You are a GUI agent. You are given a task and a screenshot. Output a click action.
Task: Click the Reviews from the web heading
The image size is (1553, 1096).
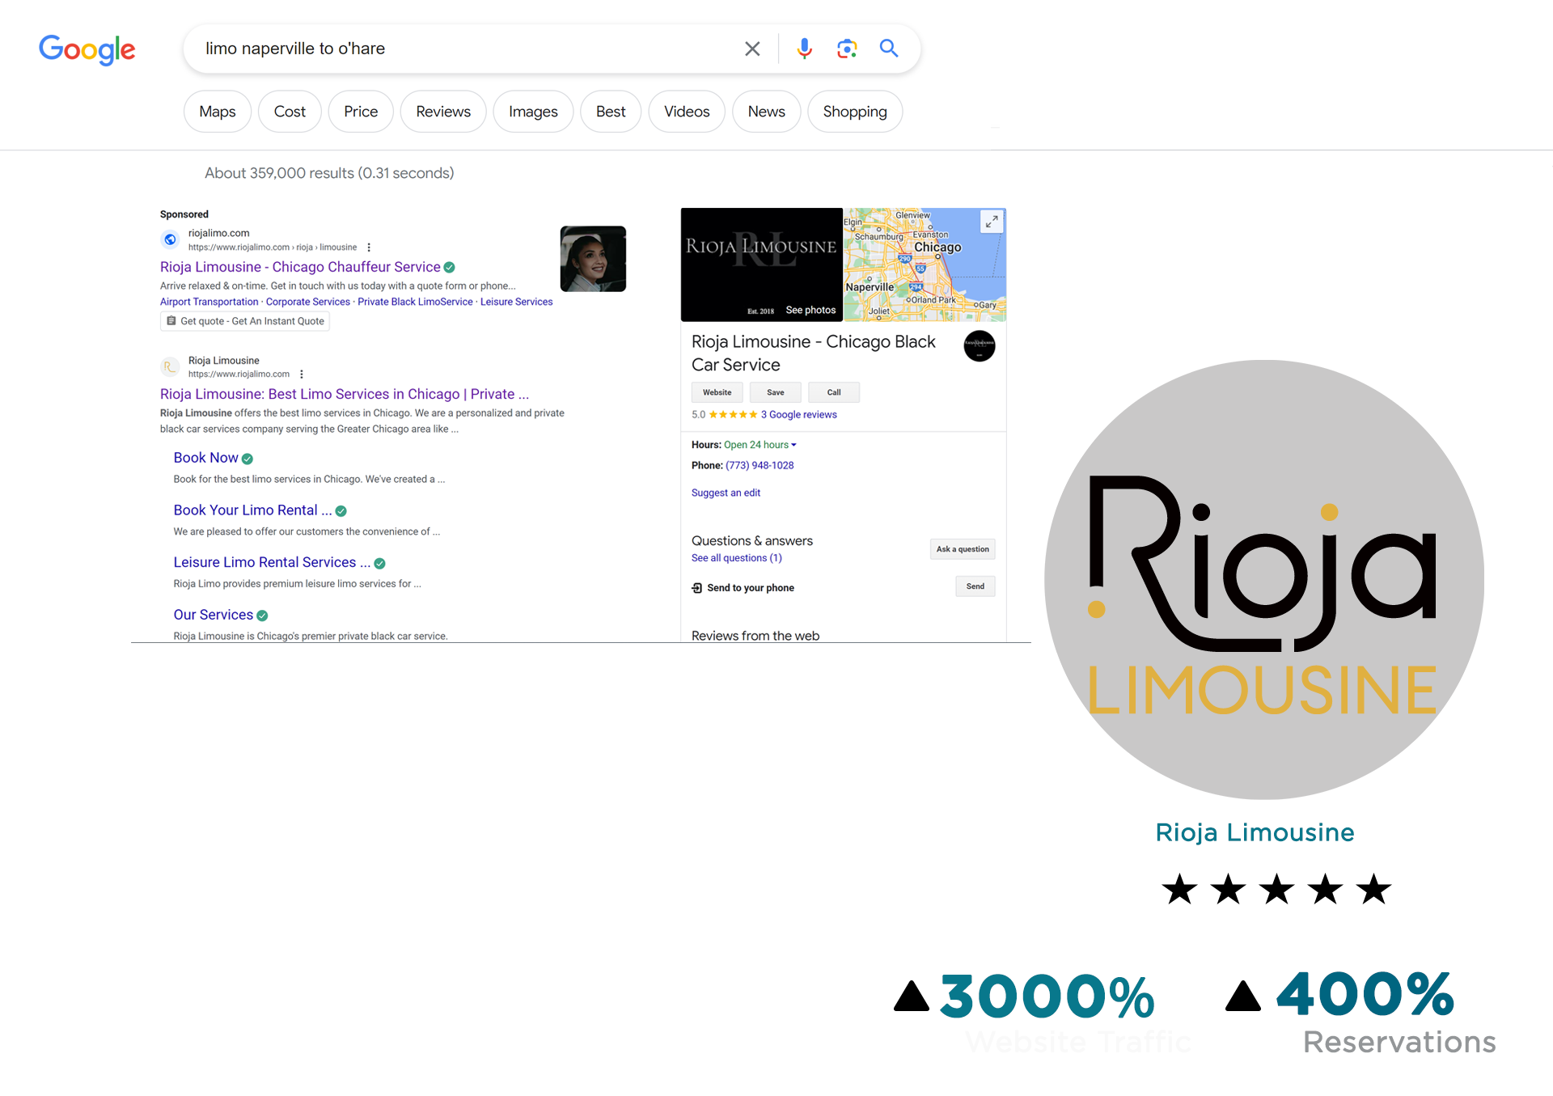755,636
